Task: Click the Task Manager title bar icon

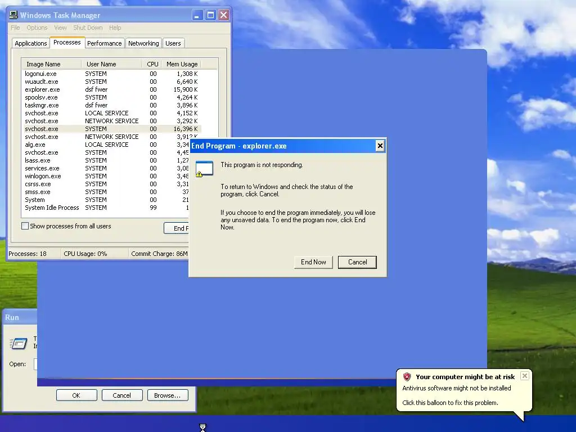Action: coord(13,15)
